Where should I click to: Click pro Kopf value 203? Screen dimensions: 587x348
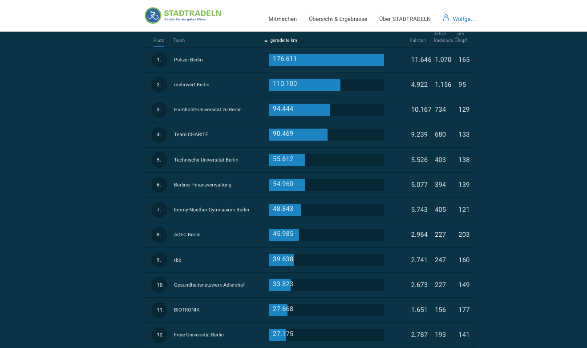click(464, 235)
